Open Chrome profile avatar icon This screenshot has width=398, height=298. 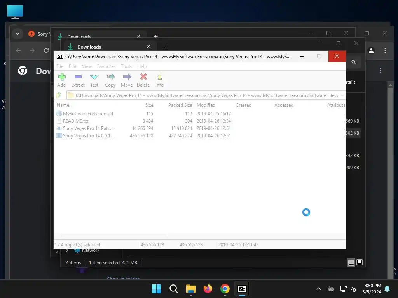(371, 50)
